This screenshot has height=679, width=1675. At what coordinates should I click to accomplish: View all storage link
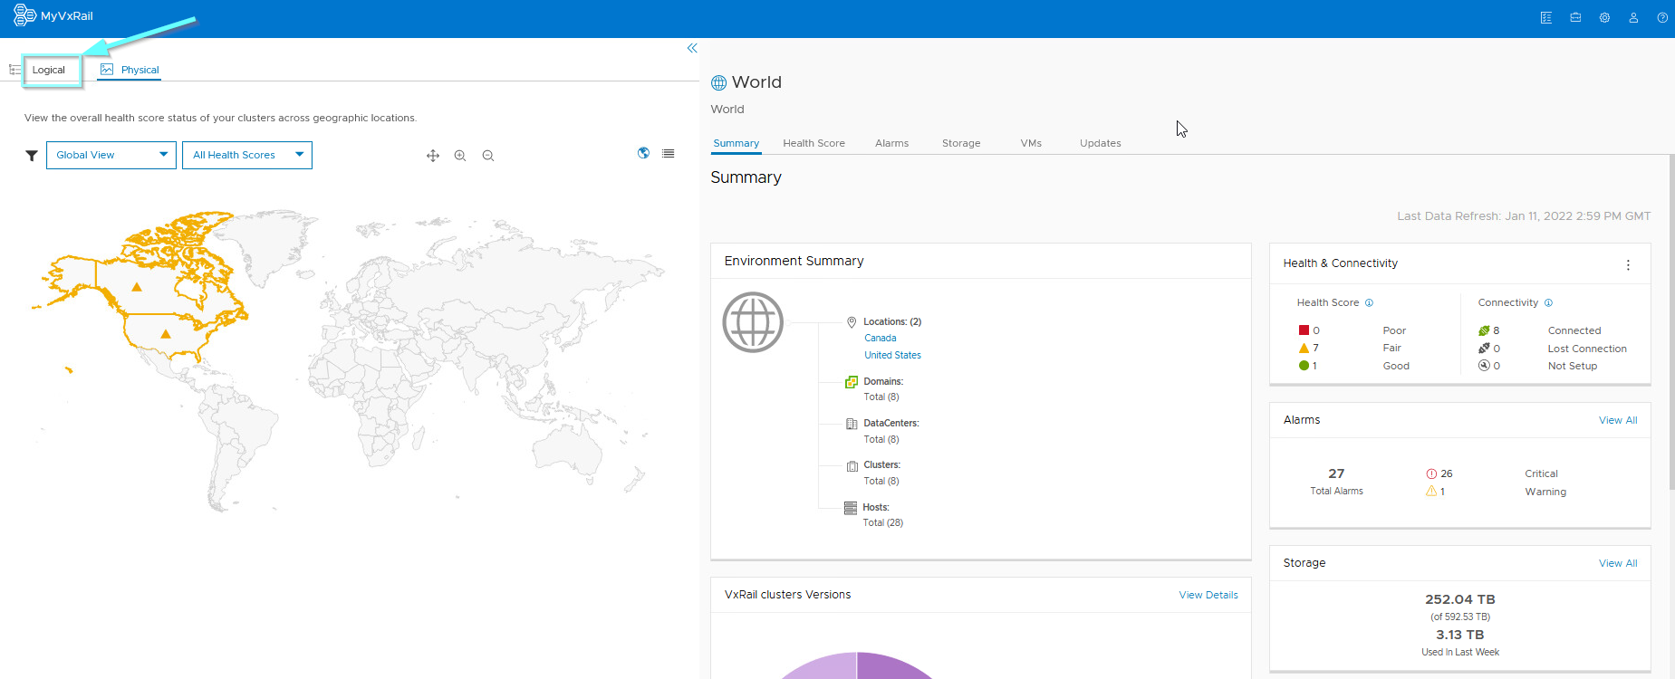pos(1618,563)
